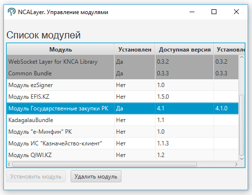
Task: Click 'Да' in WebSocket Layer row
Action: point(119,62)
